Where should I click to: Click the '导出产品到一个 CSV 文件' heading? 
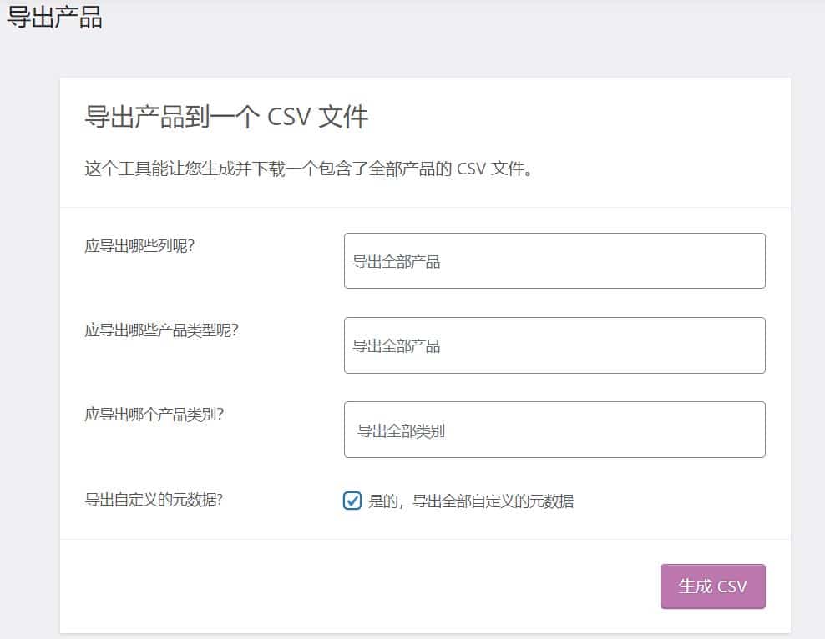coord(226,116)
